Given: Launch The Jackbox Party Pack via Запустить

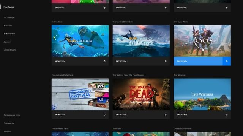Looking at the screenshot, I should [x=60, y=114].
